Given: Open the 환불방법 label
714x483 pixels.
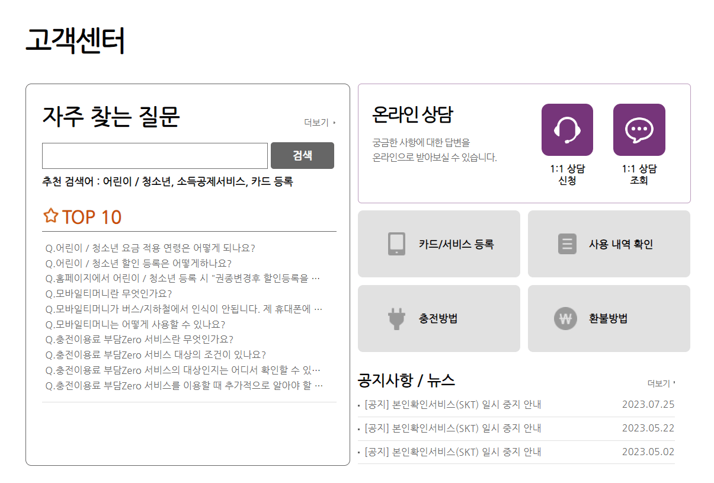Looking at the screenshot, I should click(608, 319).
